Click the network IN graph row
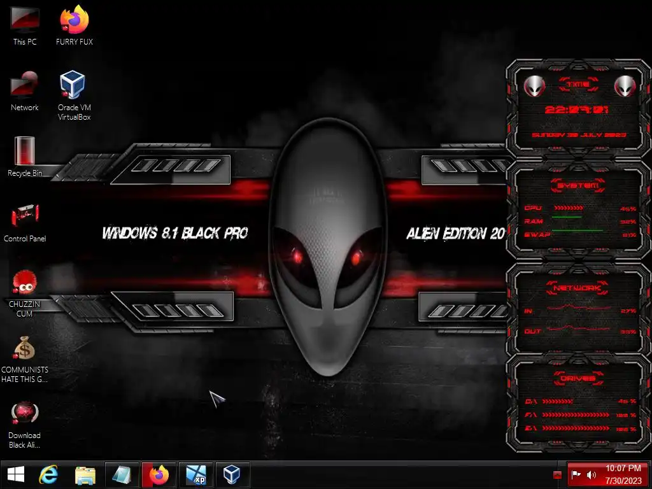The width and height of the screenshot is (652, 489). [580, 310]
